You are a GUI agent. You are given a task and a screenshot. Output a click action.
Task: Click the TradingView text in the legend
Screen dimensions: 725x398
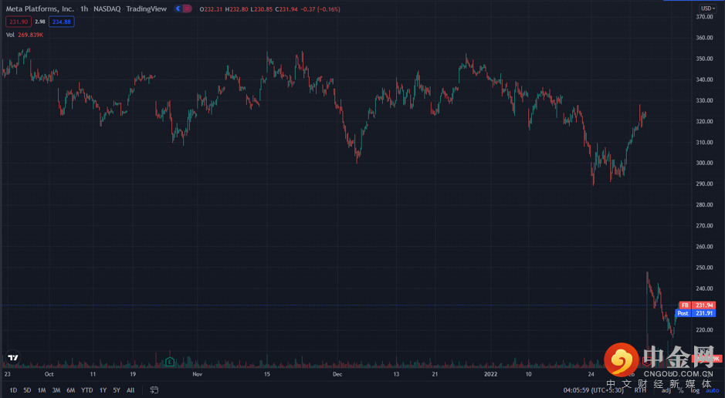[x=146, y=8]
